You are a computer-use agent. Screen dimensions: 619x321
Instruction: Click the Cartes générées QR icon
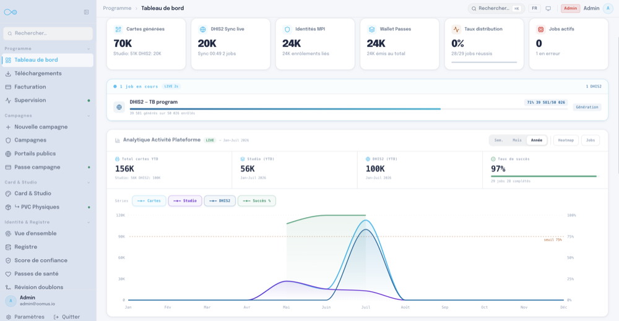[x=118, y=29]
